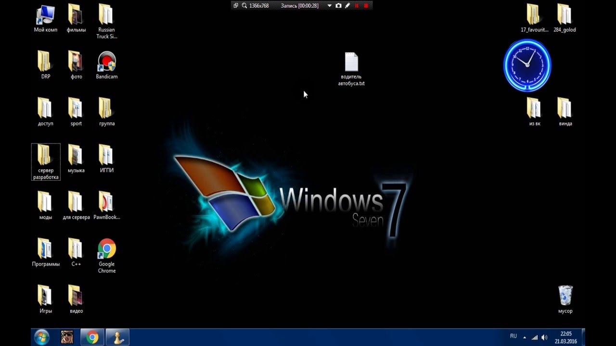Select the Игры folder

coord(46,299)
